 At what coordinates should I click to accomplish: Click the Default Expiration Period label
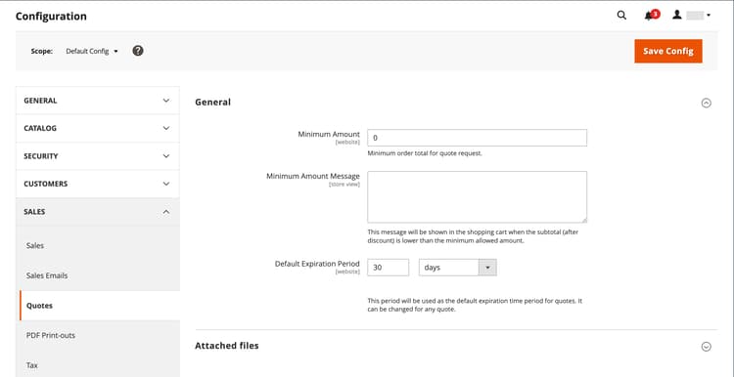[x=317, y=264]
